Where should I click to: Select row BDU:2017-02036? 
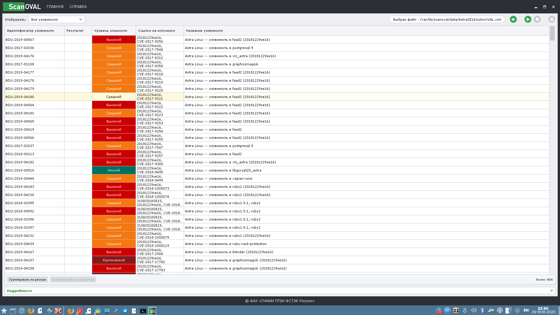pyautogui.click(x=277, y=48)
